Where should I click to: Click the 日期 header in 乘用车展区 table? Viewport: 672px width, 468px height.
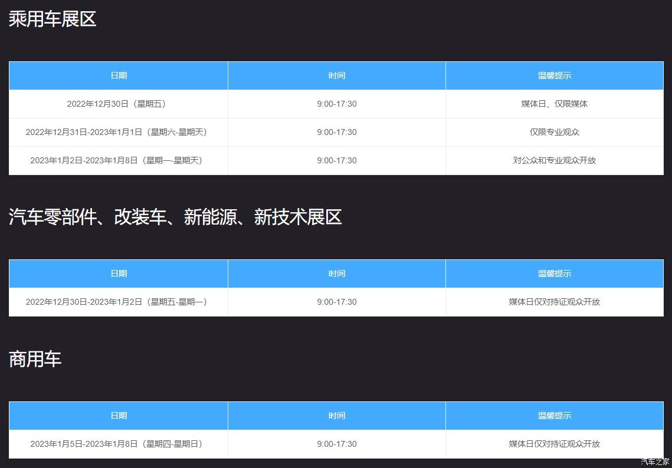(119, 75)
